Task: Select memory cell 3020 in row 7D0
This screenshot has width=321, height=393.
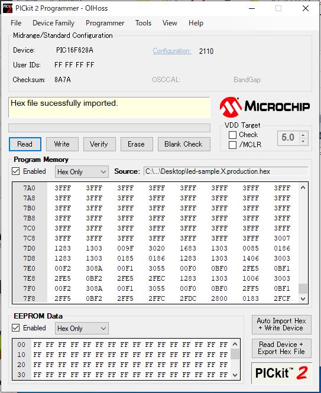Action: (157, 248)
